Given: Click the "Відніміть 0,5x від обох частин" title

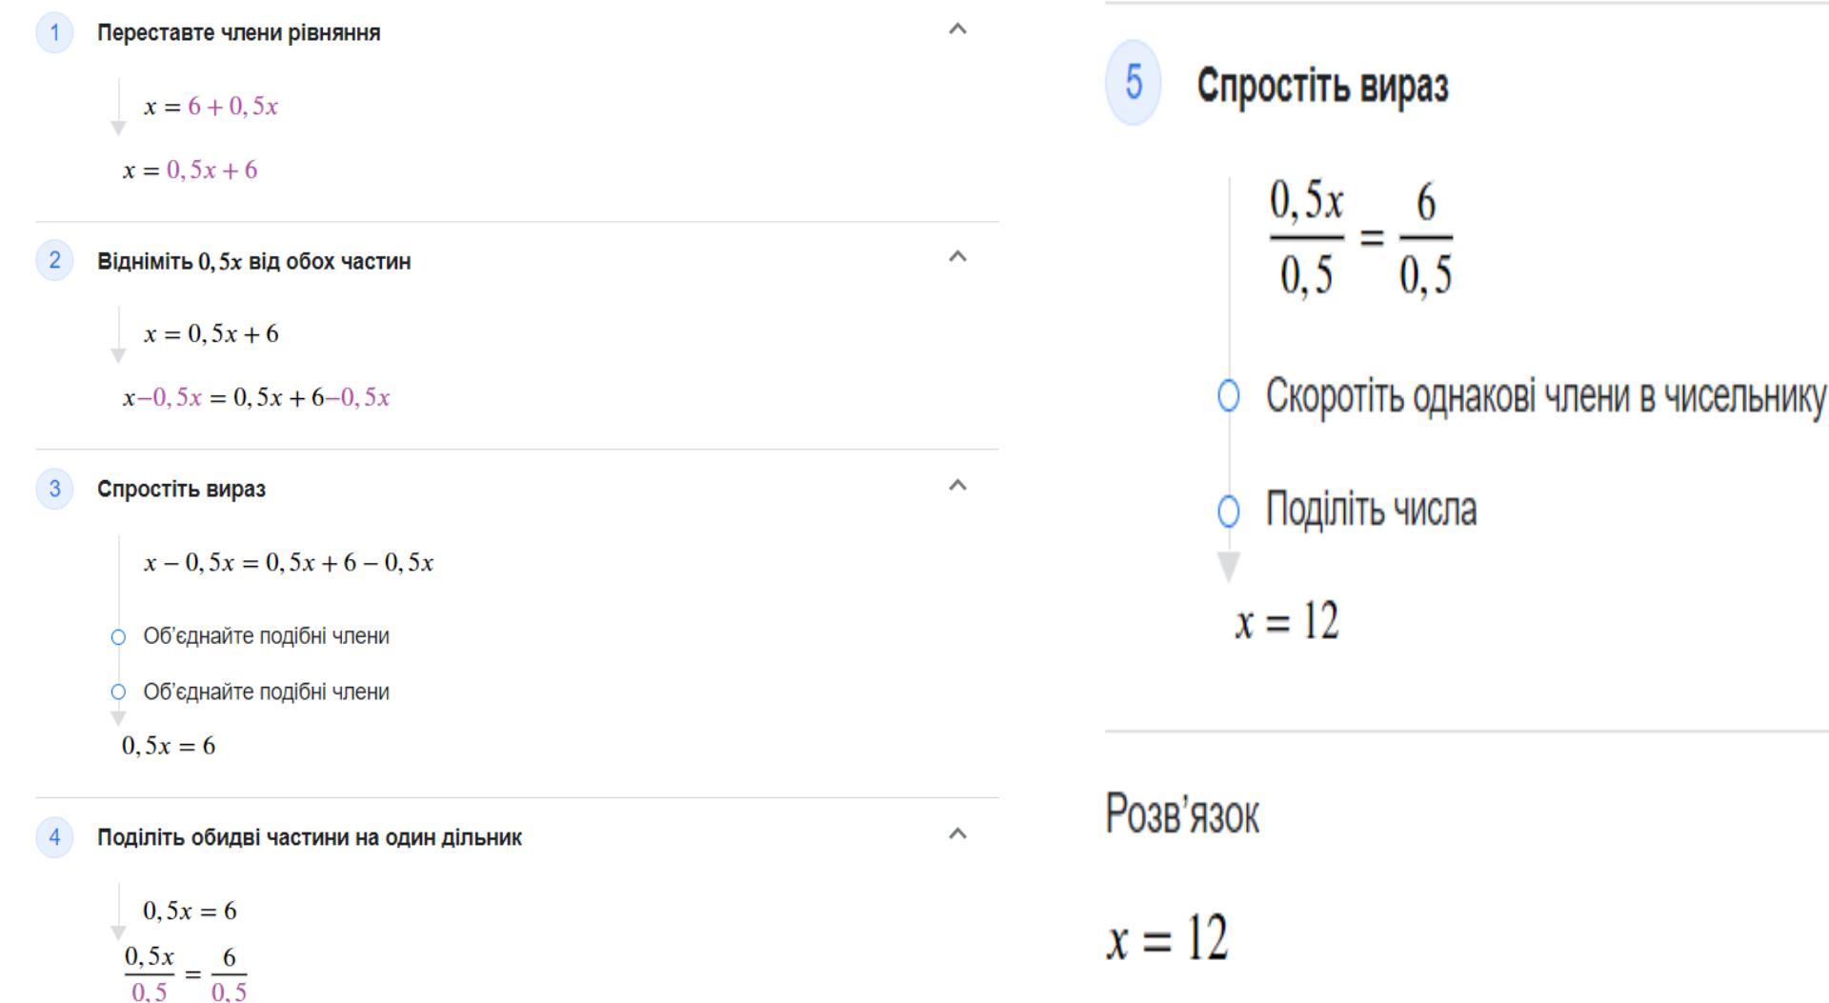Looking at the screenshot, I should coord(253,261).
